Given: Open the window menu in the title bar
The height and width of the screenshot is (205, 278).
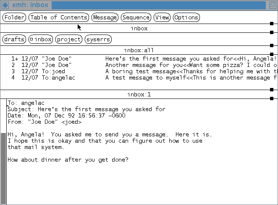Looking at the screenshot, I should (x=6, y=5).
